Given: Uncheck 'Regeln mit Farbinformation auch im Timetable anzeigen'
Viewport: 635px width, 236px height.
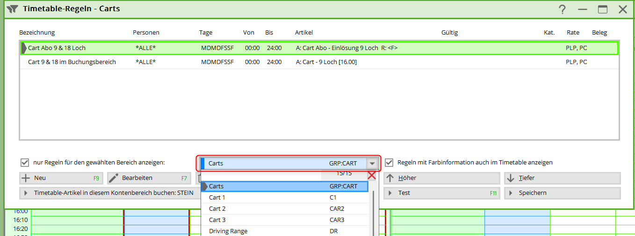Looking at the screenshot, I should 389,163.
